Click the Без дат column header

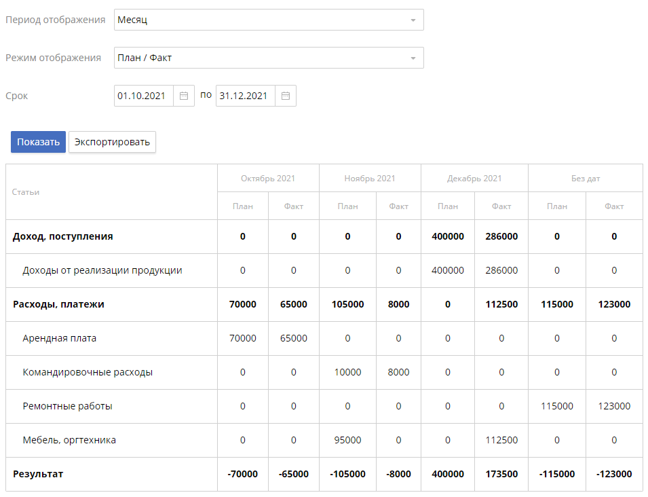pyautogui.click(x=585, y=179)
